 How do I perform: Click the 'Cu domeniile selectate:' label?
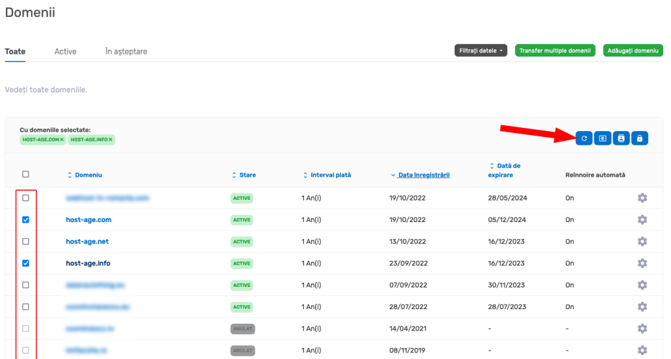click(x=55, y=130)
